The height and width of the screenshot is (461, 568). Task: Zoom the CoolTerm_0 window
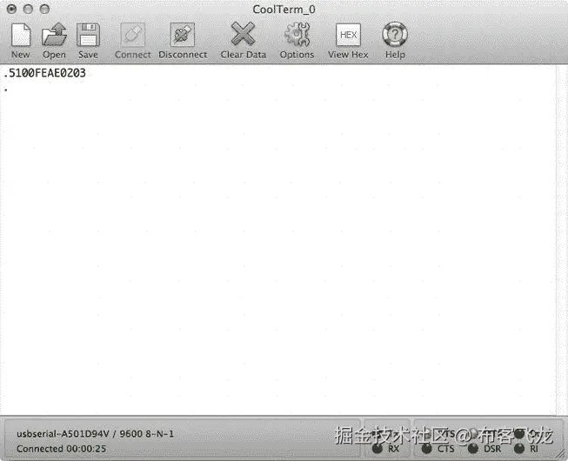(44, 9)
